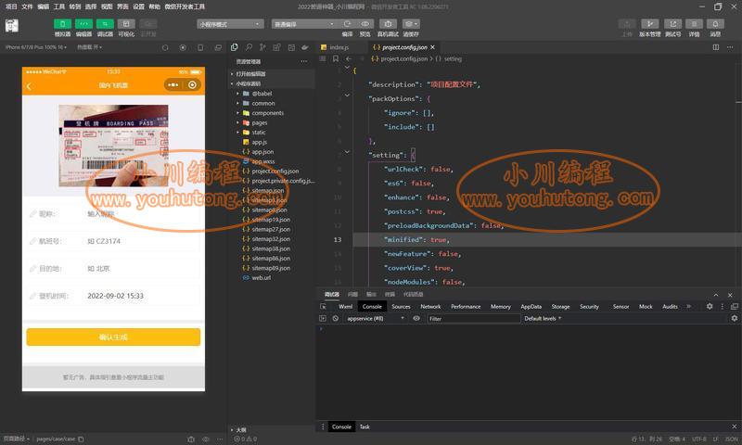Expand the @babel folder

(238, 94)
